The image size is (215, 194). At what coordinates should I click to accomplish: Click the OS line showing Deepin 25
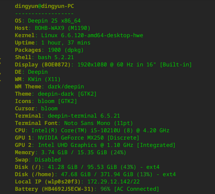click(48, 21)
